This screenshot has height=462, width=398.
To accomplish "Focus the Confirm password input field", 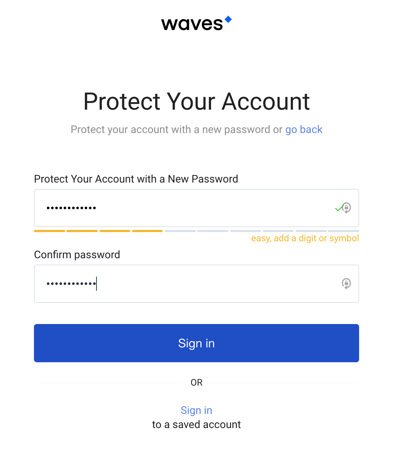I will click(x=197, y=284).
